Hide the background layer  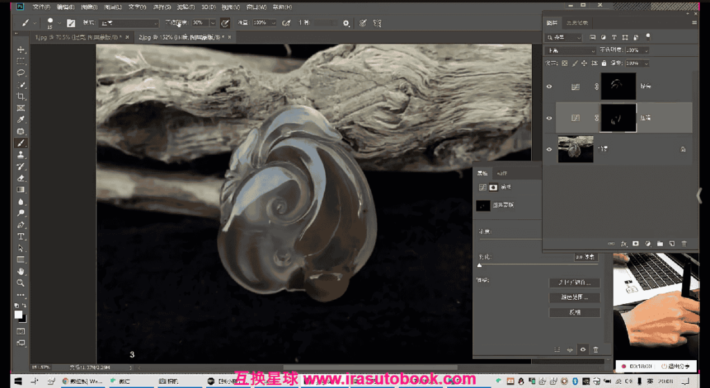549,149
